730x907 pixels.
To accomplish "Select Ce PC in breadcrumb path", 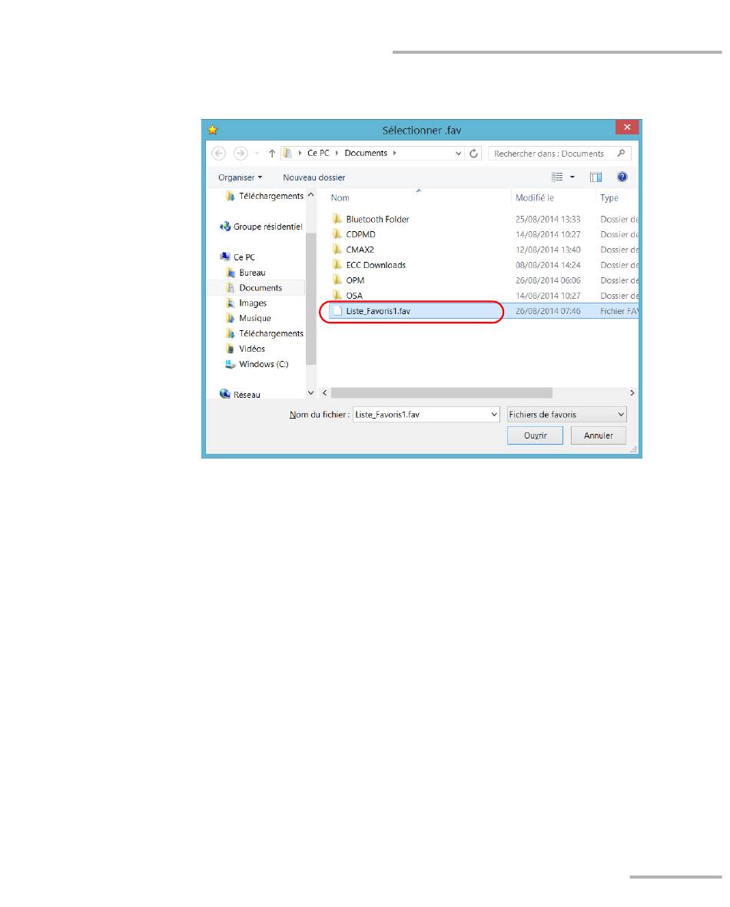I will [318, 154].
